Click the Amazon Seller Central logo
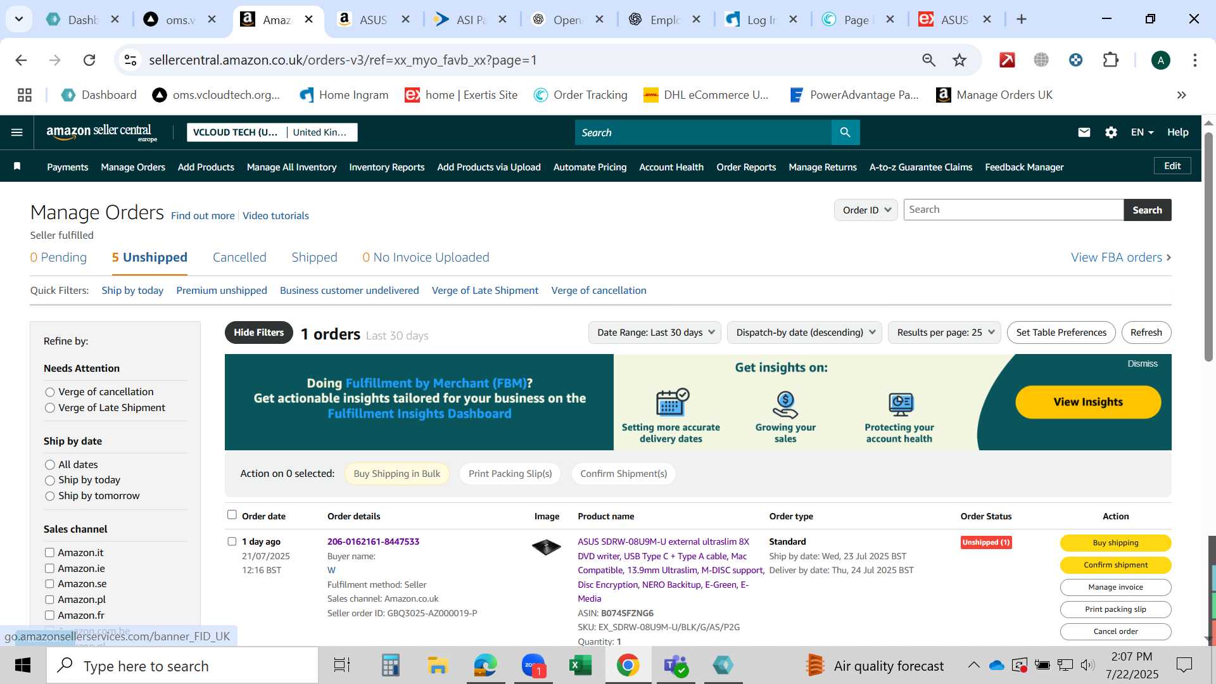This screenshot has height=684, width=1216. (101, 132)
